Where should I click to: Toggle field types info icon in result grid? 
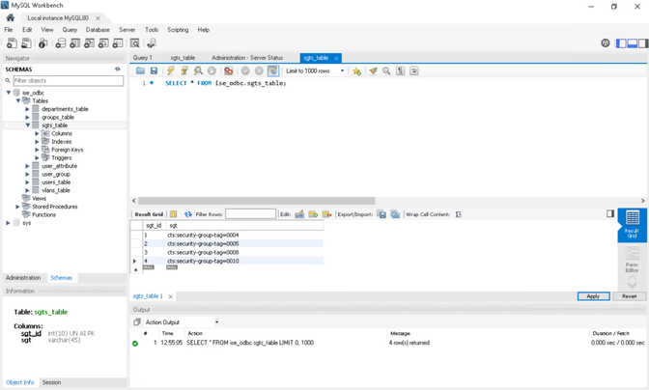pyautogui.click(x=174, y=213)
